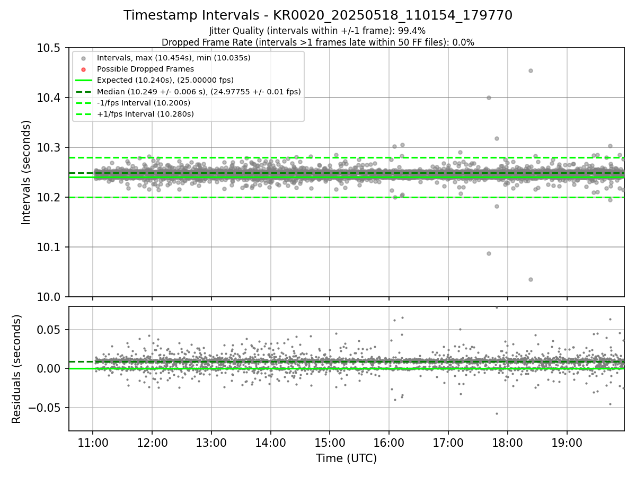Image resolution: width=636 pixels, height=477 pixels.
Task: Click the minimum interval outlier near 10.035s
Action: [x=531, y=279]
